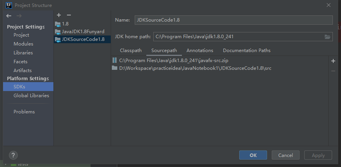The height and width of the screenshot is (167, 341).
Task: Open the Annotations tab
Action: pyautogui.click(x=200, y=51)
